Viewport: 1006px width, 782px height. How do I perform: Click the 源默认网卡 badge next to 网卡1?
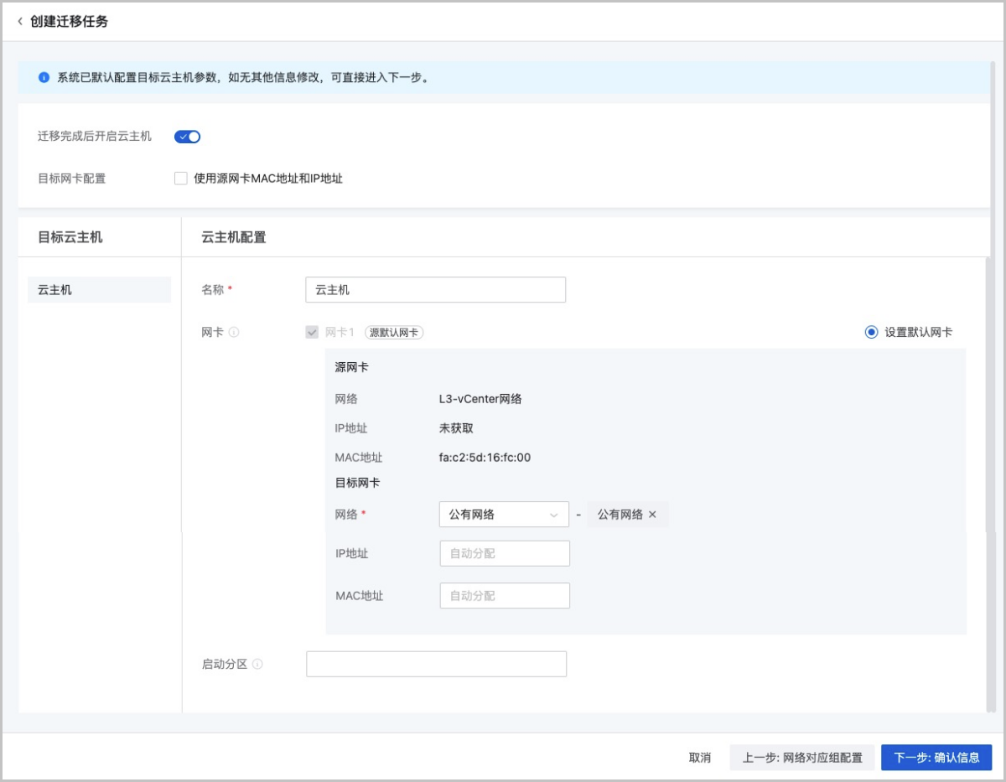(396, 332)
